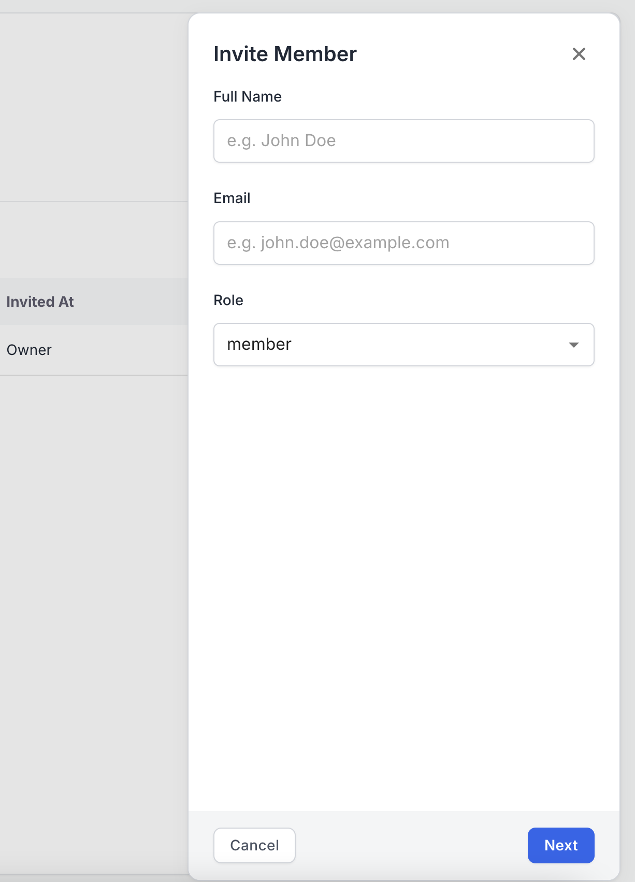Click the Full Name label
This screenshot has height=882, width=635.
point(248,96)
